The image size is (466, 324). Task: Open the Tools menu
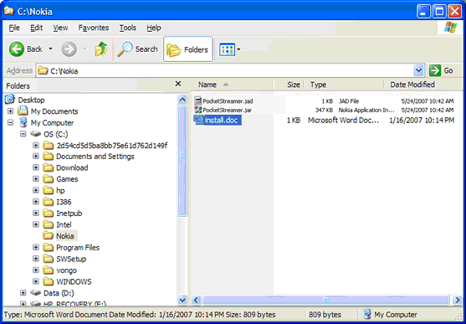pyautogui.click(x=128, y=28)
